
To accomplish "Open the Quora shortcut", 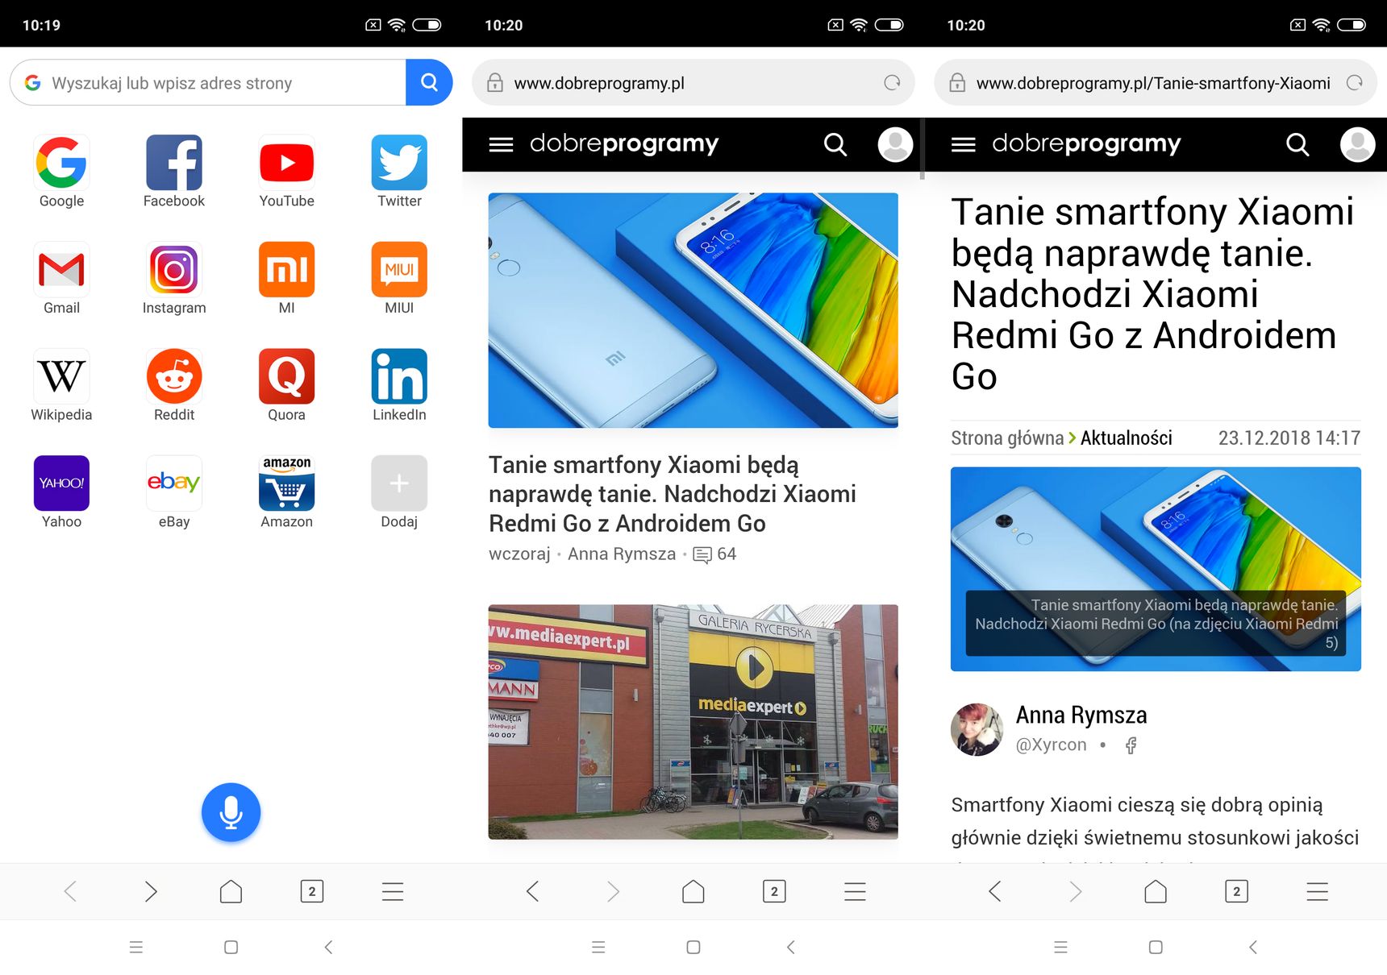I will (286, 376).
